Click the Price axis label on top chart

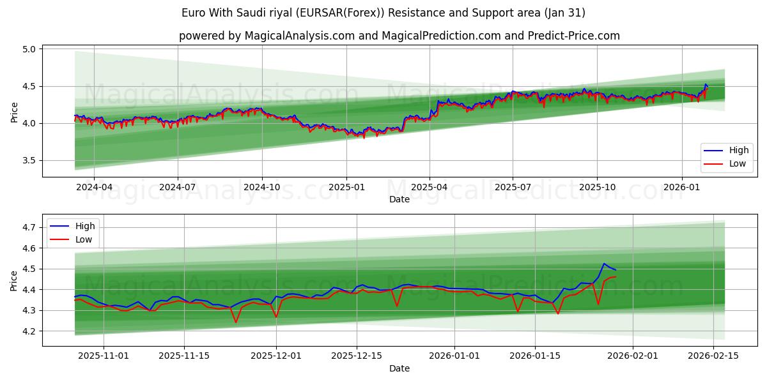[14, 112]
